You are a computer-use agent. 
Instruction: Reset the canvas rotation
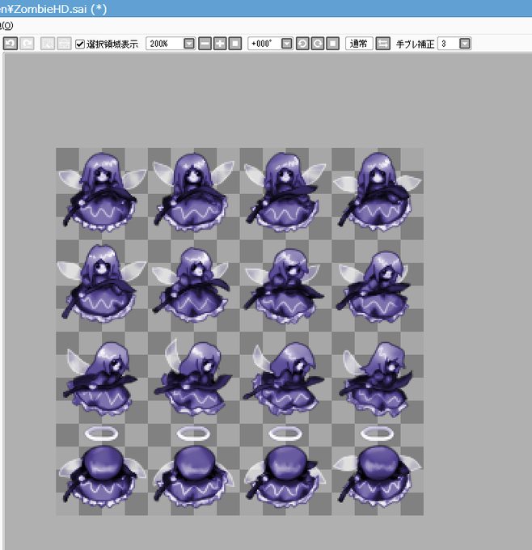coord(332,44)
